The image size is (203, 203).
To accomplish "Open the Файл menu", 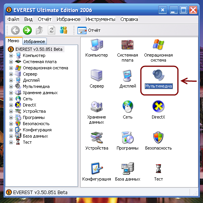I will (14, 19).
